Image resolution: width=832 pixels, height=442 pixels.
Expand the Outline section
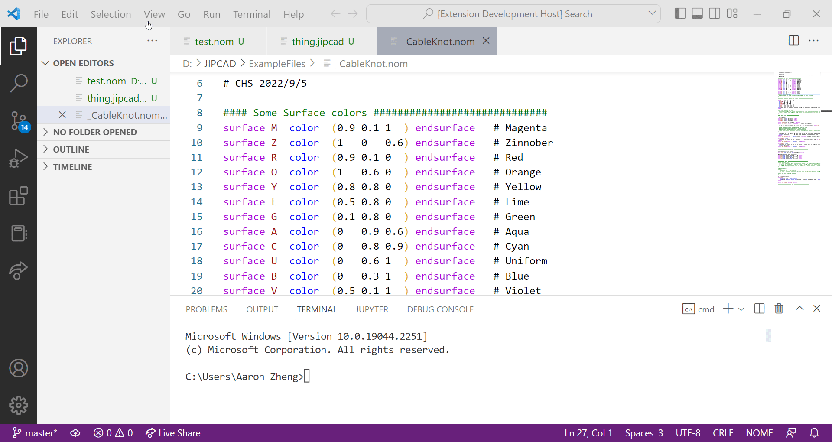pos(104,149)
